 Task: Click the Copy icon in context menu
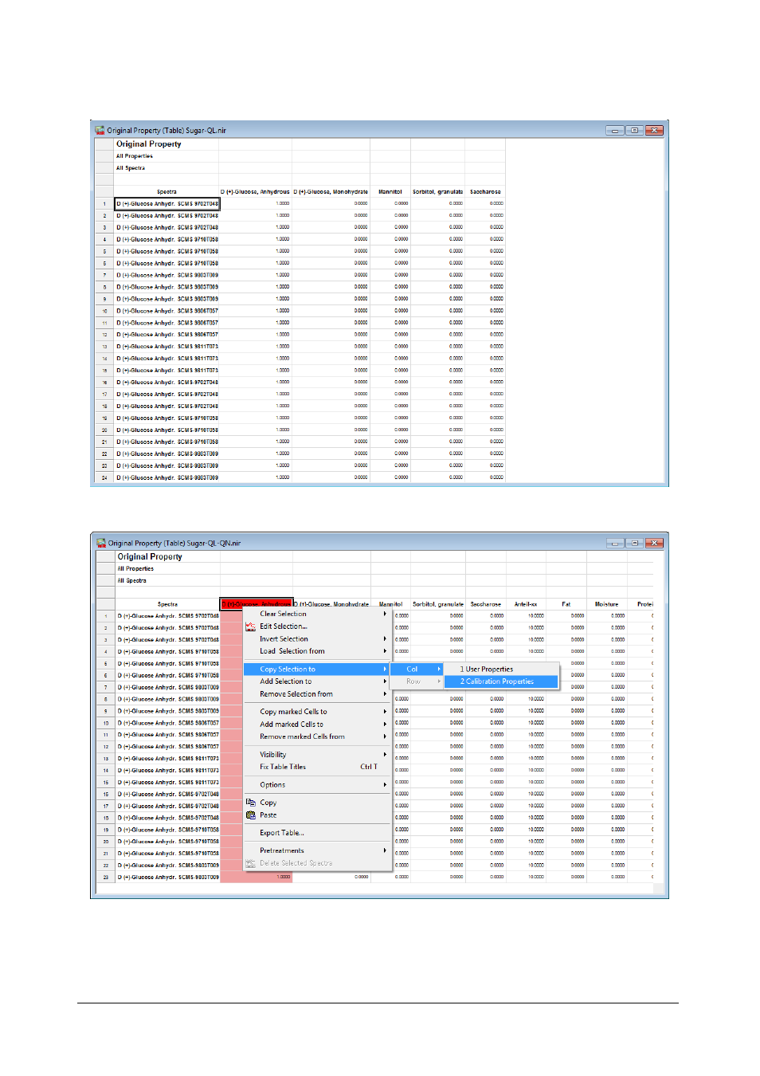[x=250, y=803]
